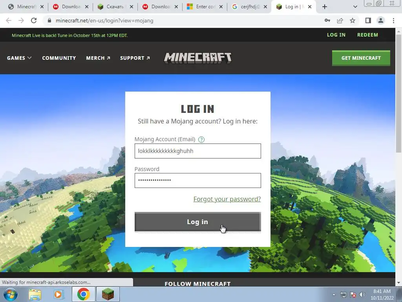Open the SUPPORT external link
The width and height of the screenshot is (402, 302).
point(135,58)
